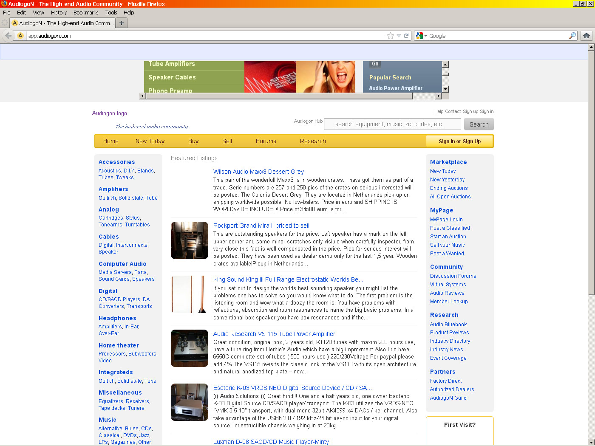Open the Edit menu
The height and width of the screenshot is (446, 595).
pyautogui.click(x=21, y=13)
